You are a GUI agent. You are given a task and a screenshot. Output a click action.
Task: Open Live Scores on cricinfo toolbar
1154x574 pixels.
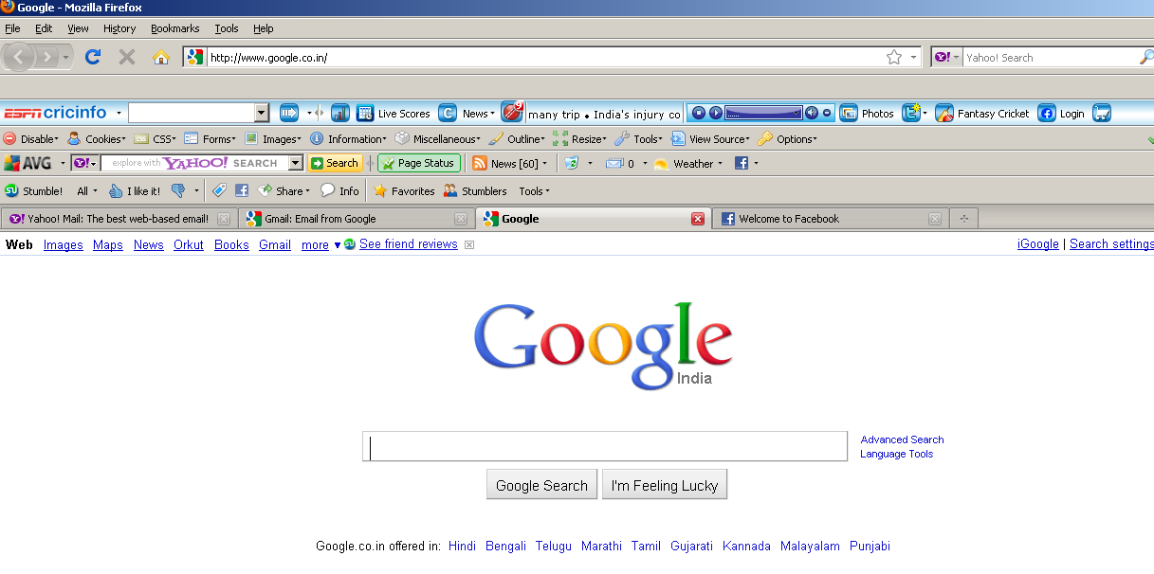click(394, 114)
